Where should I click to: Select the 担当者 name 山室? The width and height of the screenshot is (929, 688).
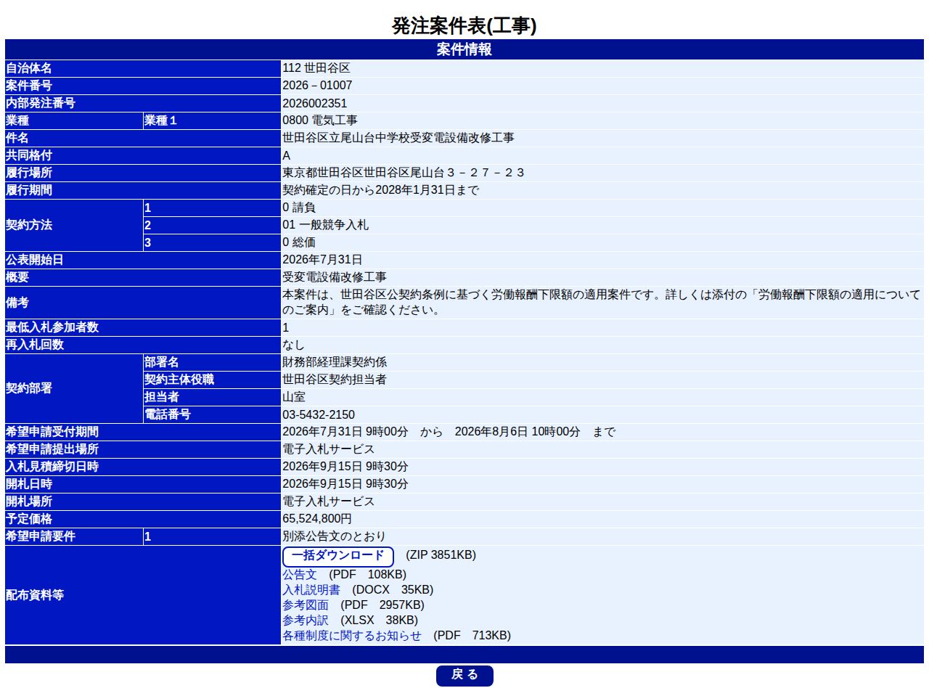(294, 397)
